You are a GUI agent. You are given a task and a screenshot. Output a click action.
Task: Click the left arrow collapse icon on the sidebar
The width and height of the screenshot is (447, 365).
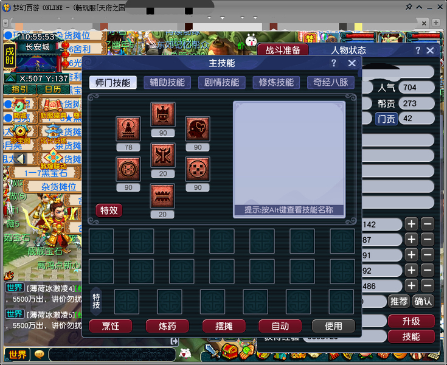21,159
